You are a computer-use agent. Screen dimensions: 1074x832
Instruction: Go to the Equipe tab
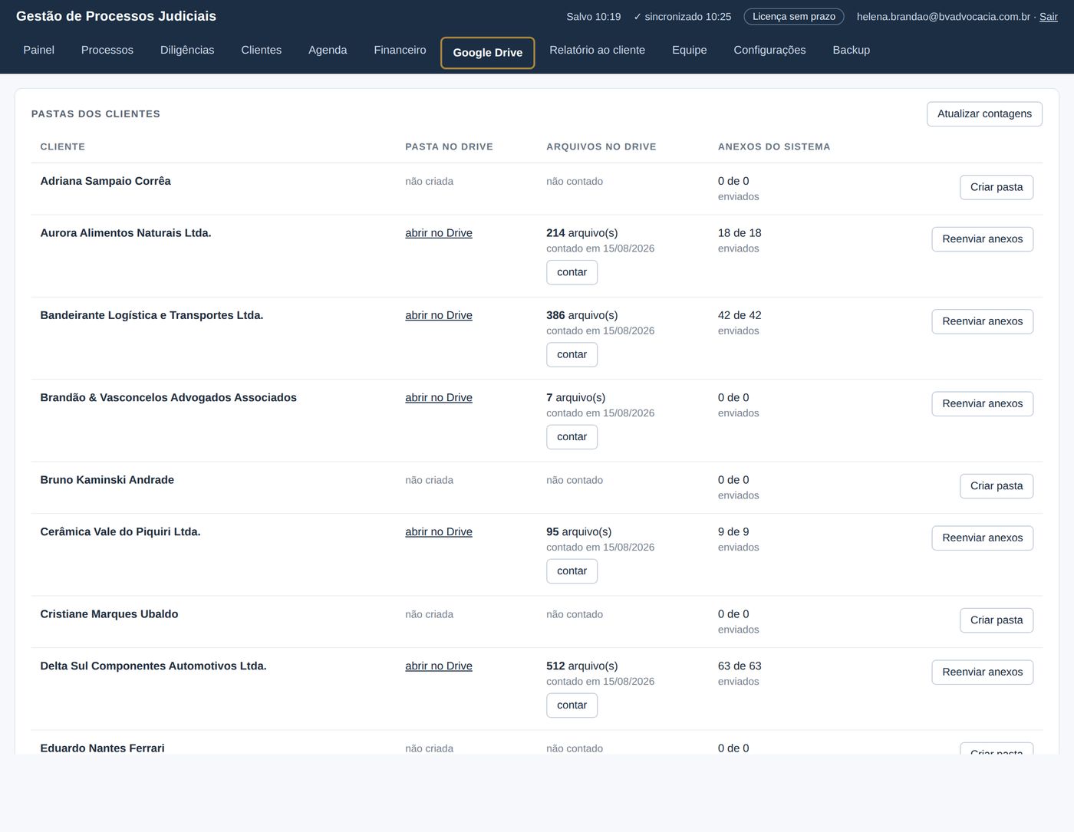689,50
